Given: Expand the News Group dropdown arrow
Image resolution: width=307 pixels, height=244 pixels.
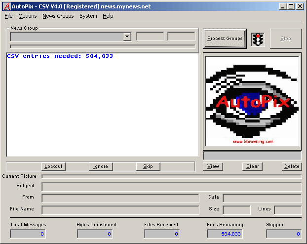Looking at the screenshot, I should point(127,37).
